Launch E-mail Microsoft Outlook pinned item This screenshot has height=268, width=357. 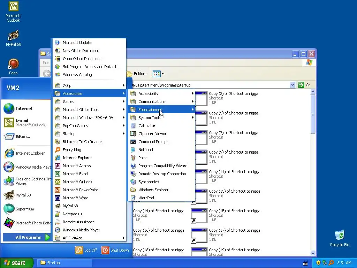26,122
